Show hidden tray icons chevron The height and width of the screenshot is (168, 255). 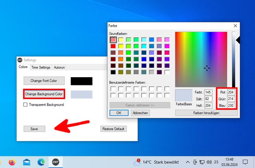[x=188, y=162]
